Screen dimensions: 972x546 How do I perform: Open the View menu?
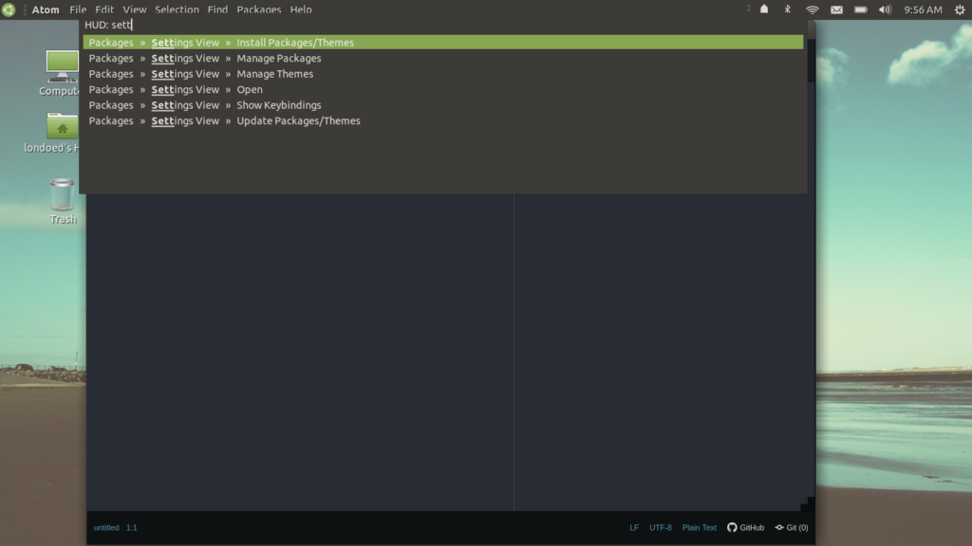(x=135, y=9)
